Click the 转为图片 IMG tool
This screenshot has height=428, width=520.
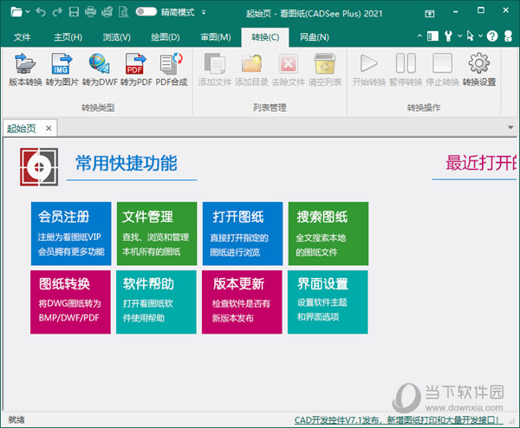pyautogui.click(x=62, y=70)
